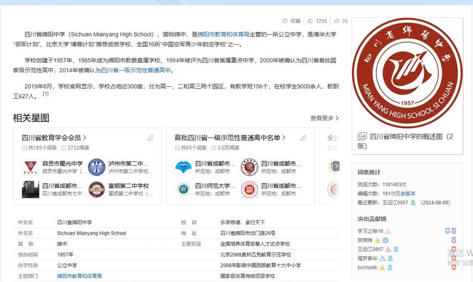Image resolution: width=473 pixels, height=282 pixels.
Task: Click the 收藏 label
Action: click(295, 21)
